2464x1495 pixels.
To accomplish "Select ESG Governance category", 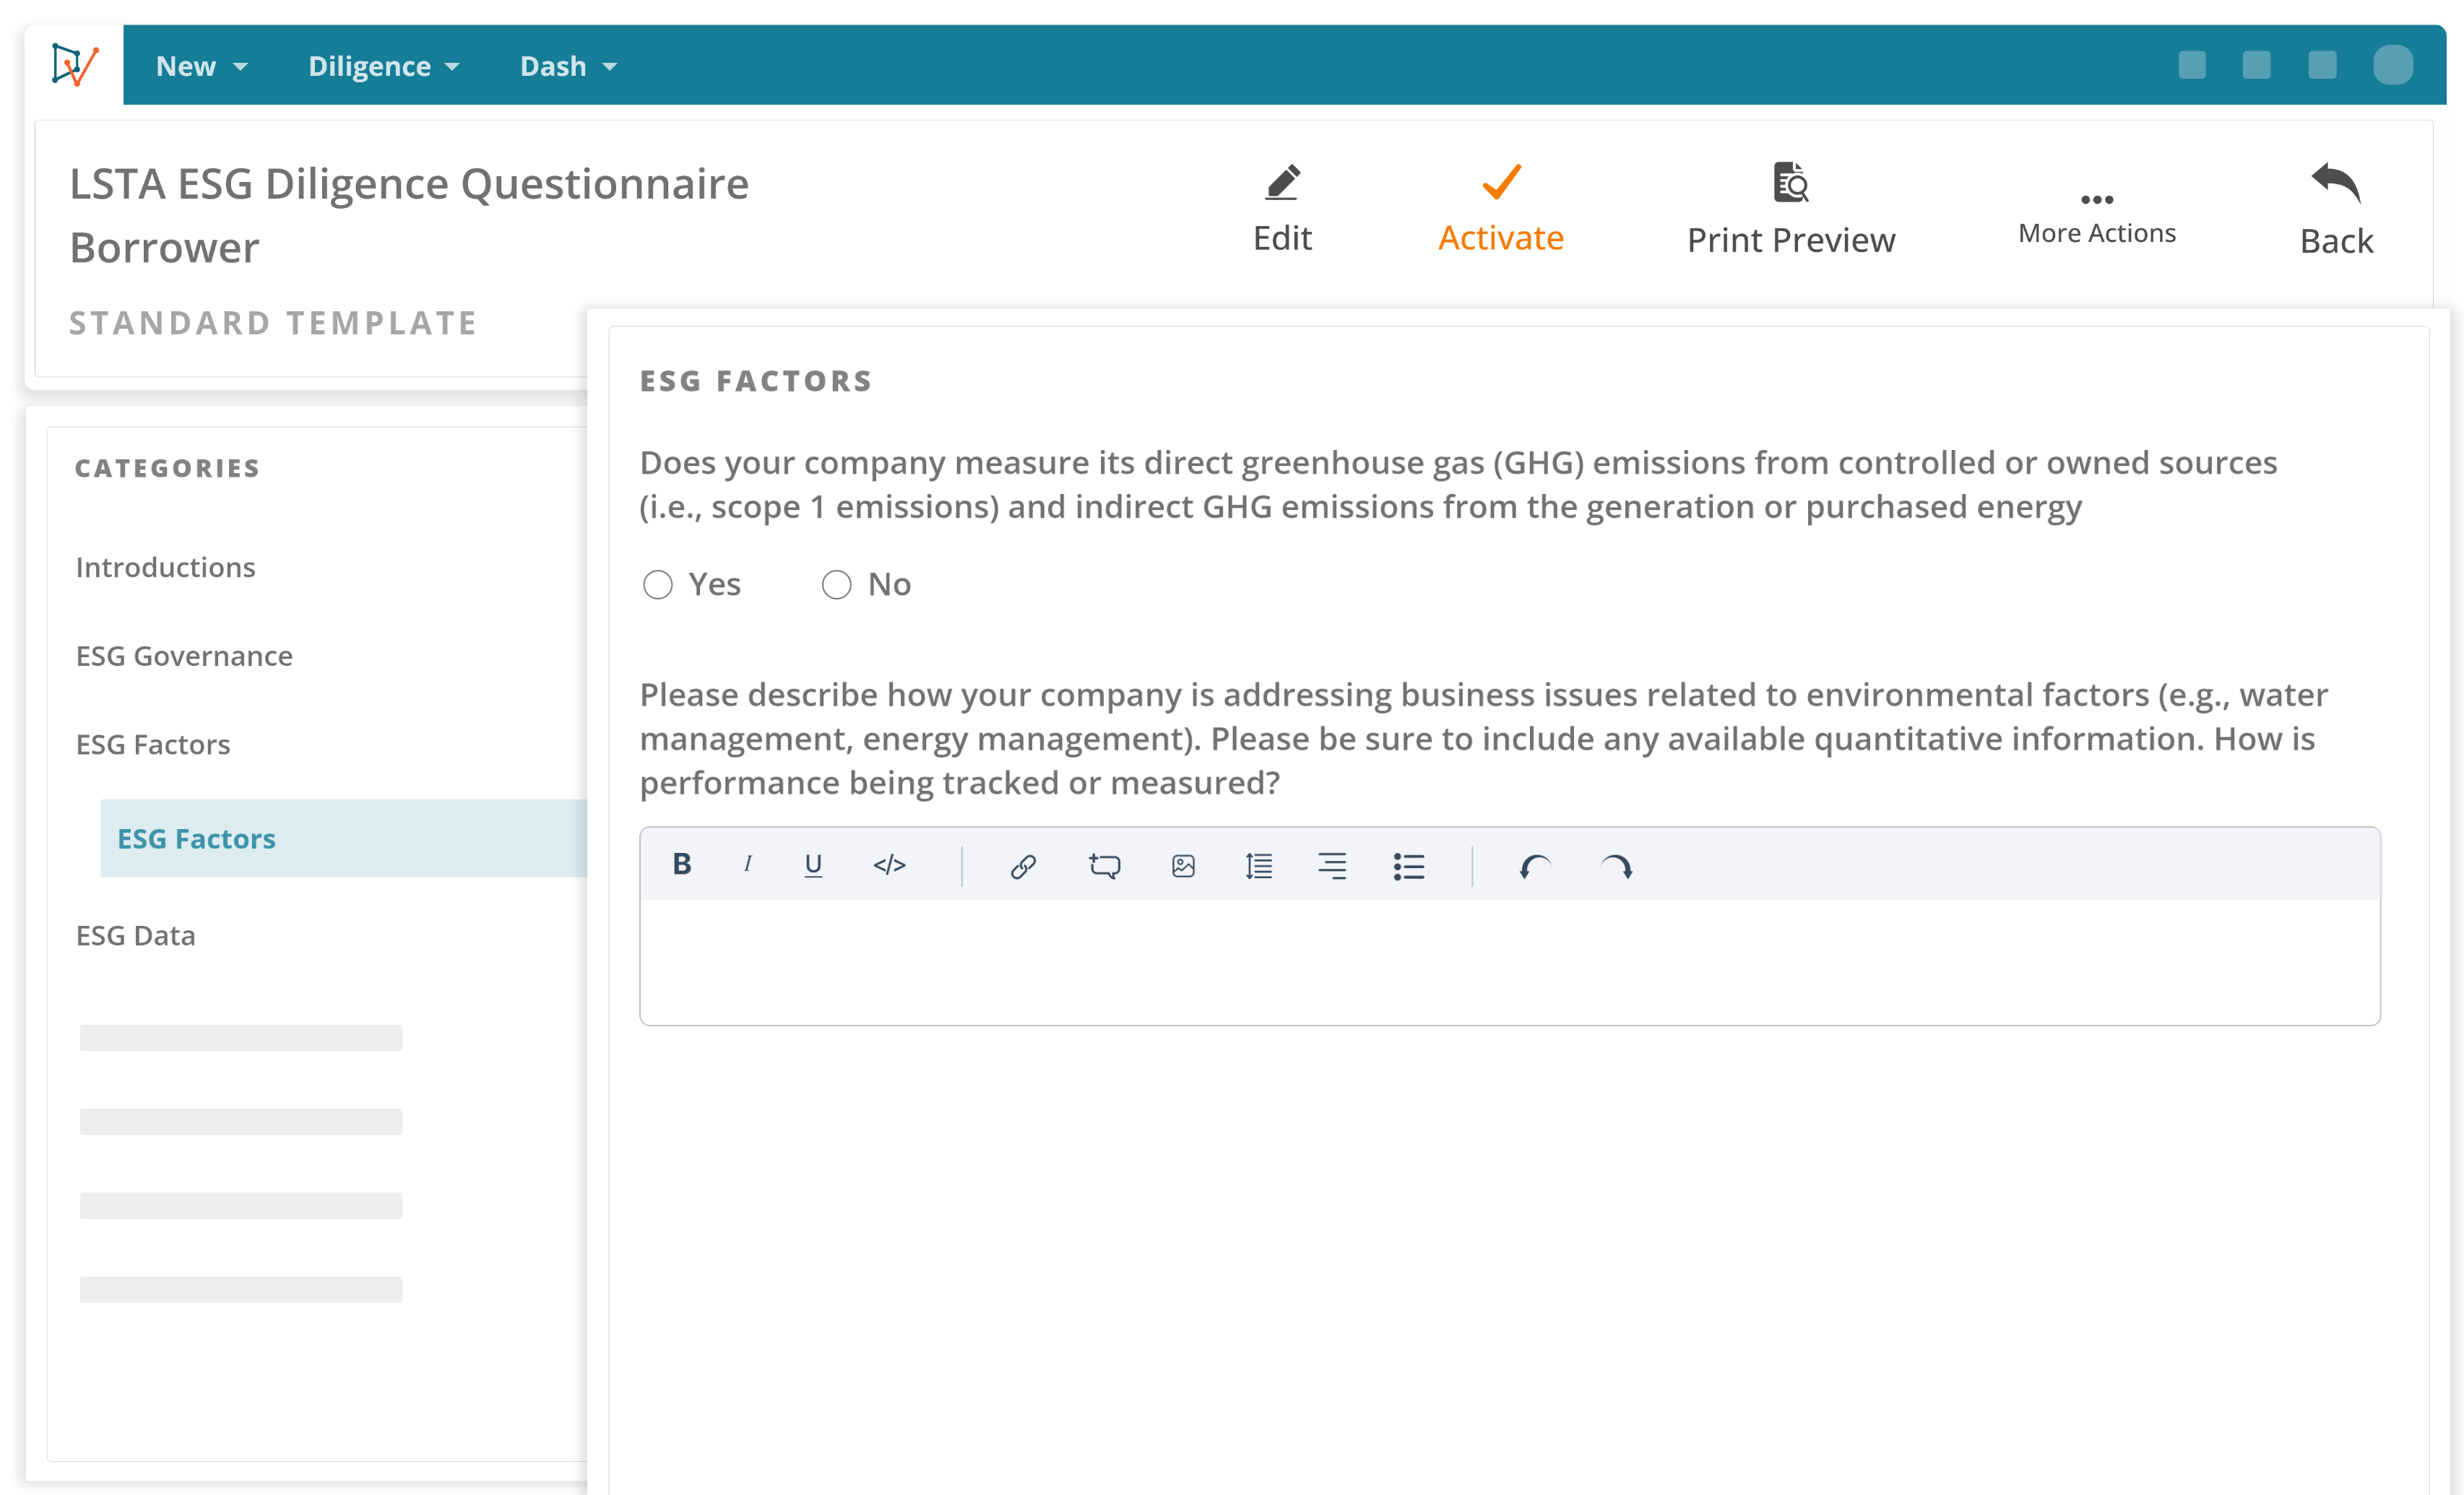I will 184,656.
